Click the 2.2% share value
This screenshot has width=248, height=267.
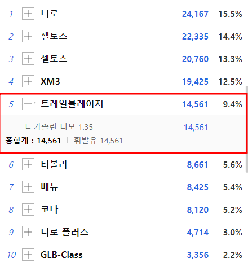click(233, 255)
